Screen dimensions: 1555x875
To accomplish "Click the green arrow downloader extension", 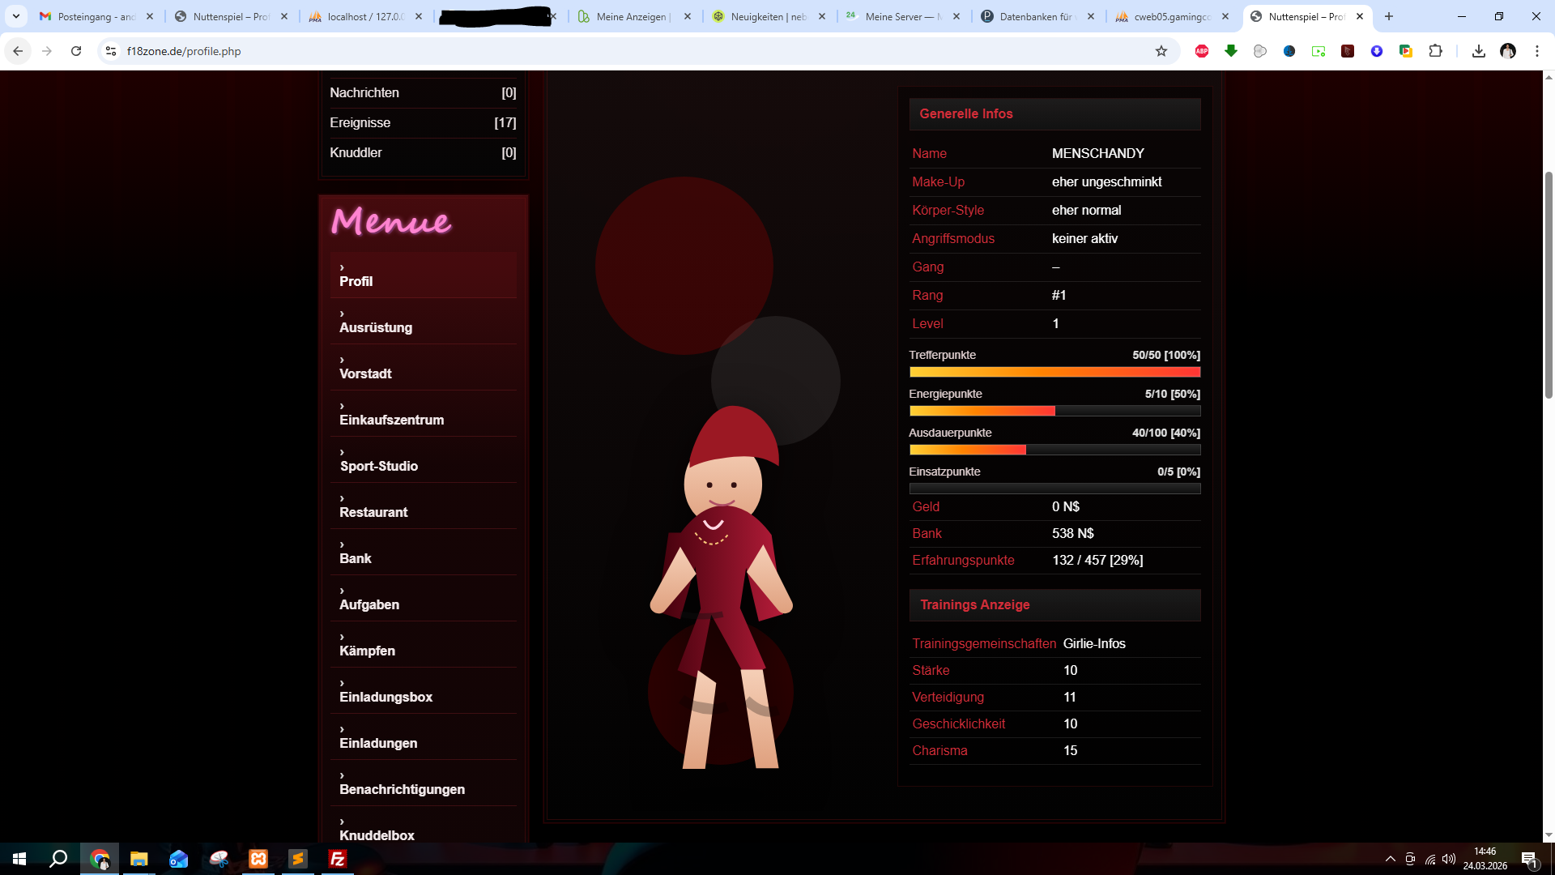I will click(1231, 51).
